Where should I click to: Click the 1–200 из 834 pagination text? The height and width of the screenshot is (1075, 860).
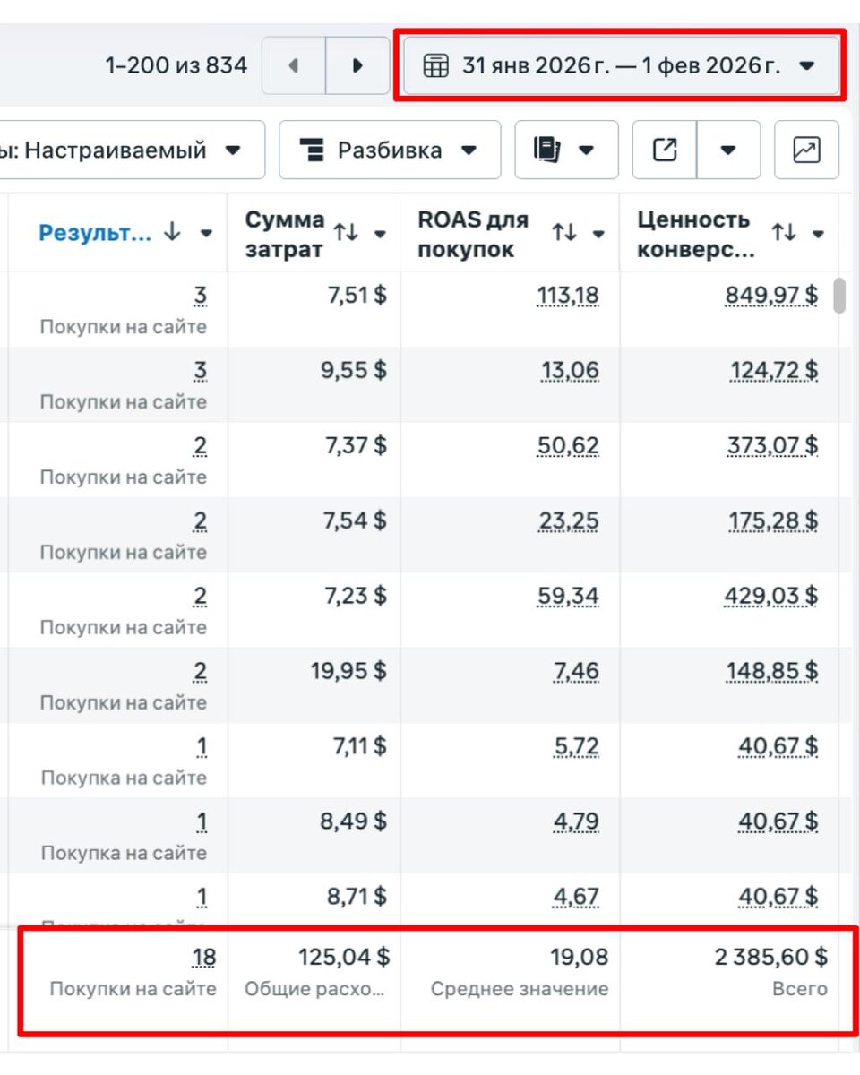click(176, 65)
